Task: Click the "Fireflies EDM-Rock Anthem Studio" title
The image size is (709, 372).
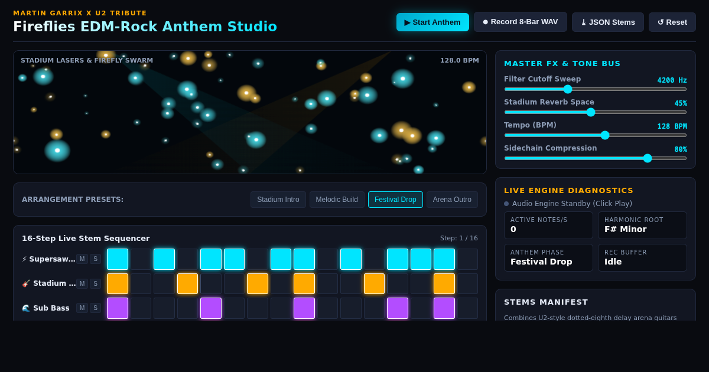Action: click(x=145, y=27)
